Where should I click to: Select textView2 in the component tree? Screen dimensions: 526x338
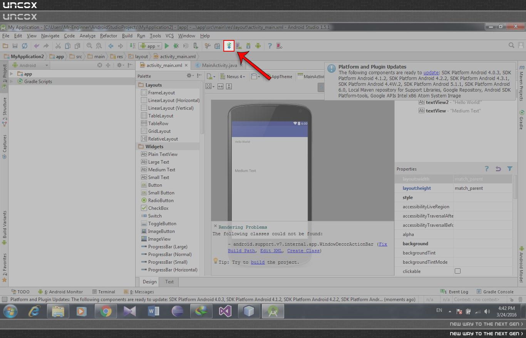(450, 102)
